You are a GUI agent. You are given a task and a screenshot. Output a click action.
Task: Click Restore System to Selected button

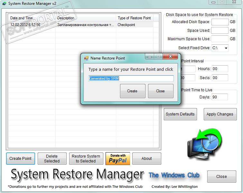tap(86, 159)
